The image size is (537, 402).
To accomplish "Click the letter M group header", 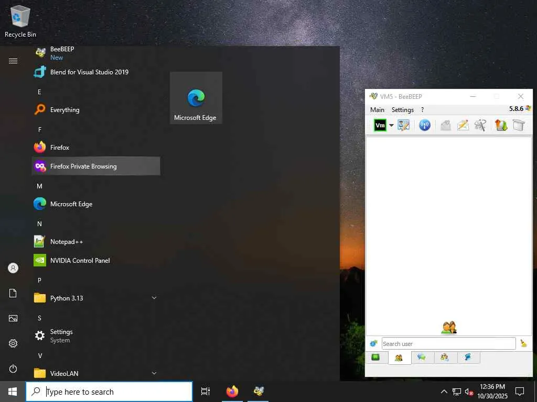I will tap(39, 186).
